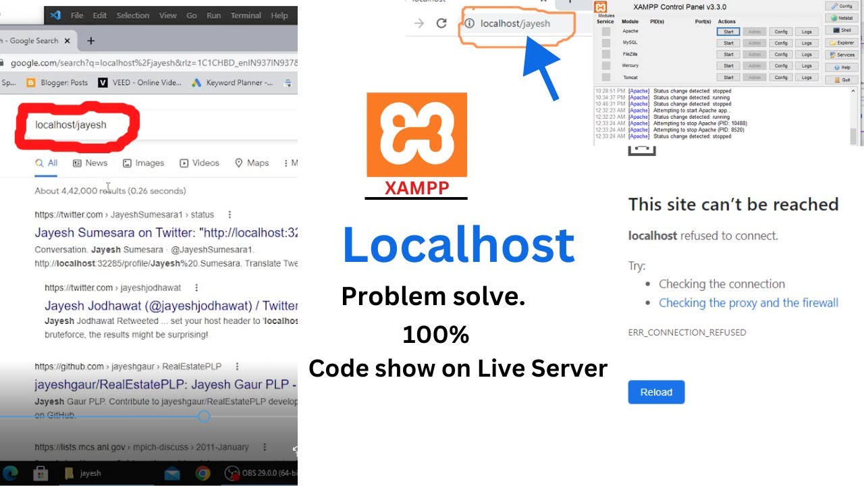Open Jayesh Jodhawat Twitter result link
864x486 pixels.
(171, 306)
